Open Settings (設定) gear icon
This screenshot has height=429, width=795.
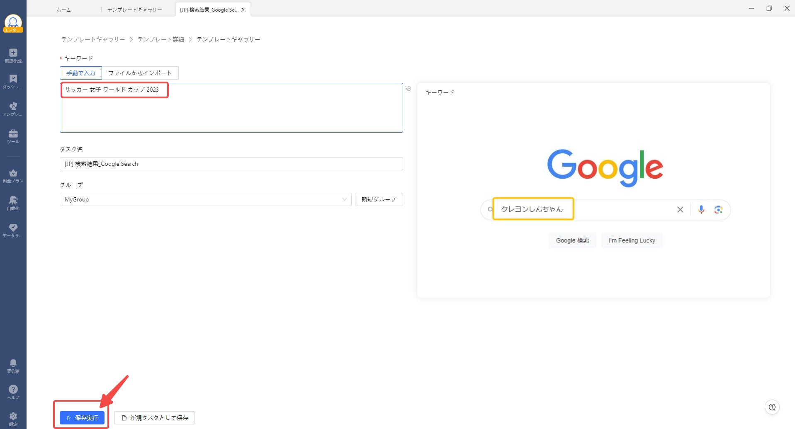tap(13, 418)
